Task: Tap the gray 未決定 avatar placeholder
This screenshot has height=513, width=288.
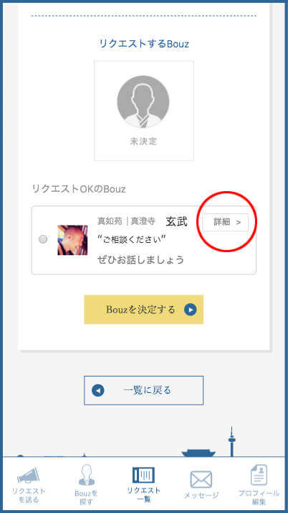Action: [x=143, y=102]
